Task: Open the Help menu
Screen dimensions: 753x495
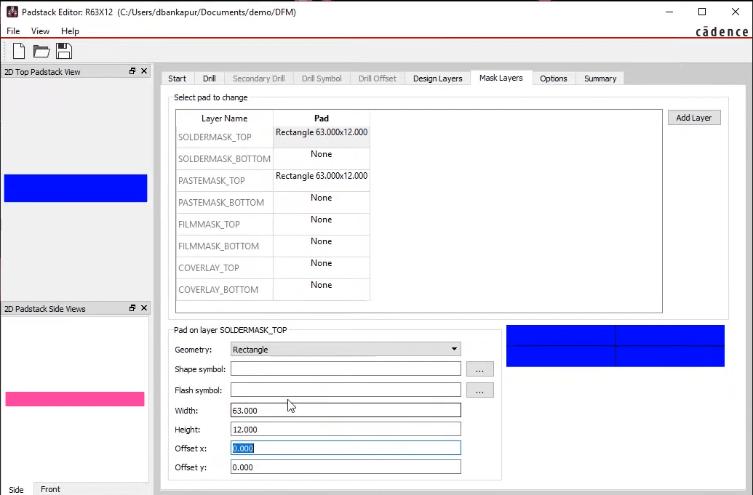Action: pyautogui.click(x=70, y=31)
